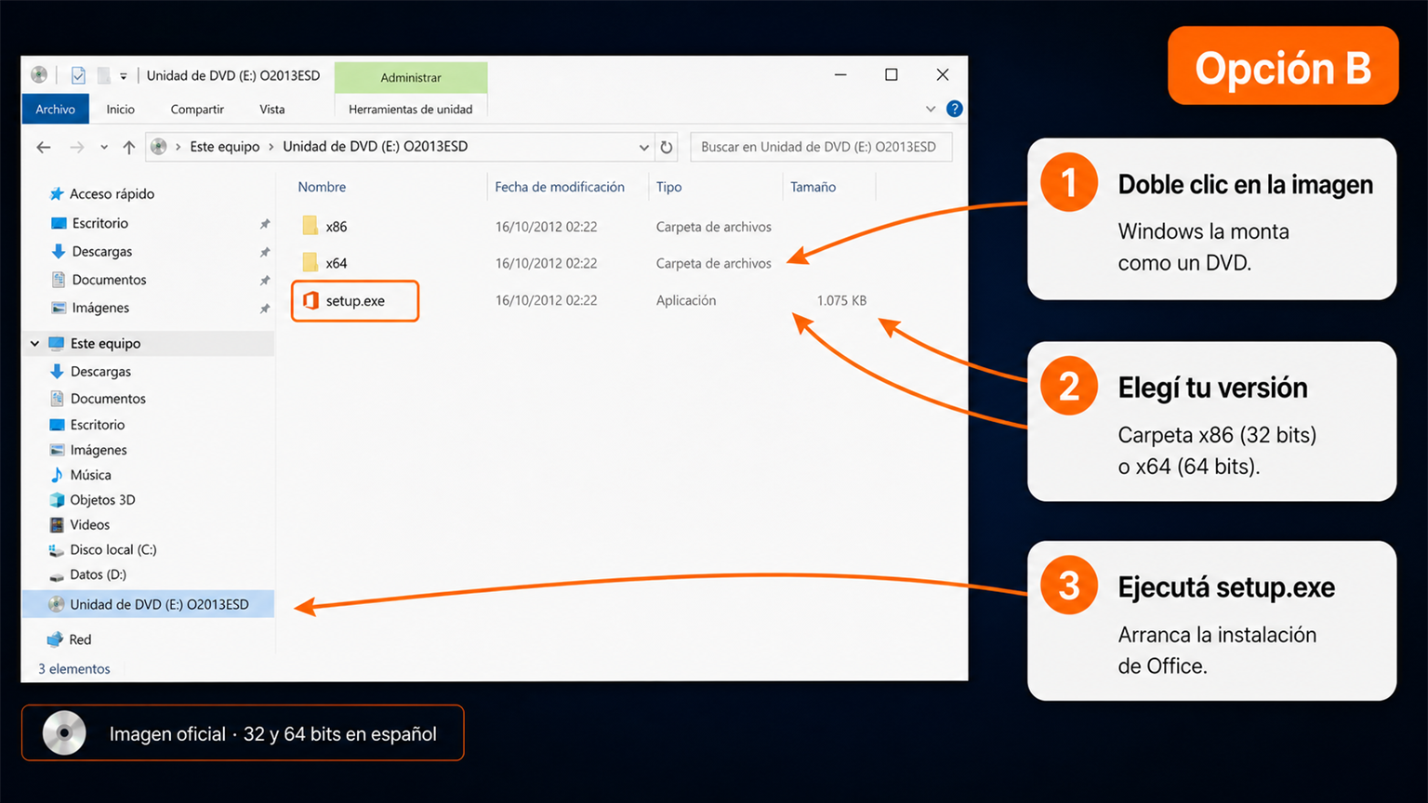Select the setup.exe Office application file
The image size is (1428, 803).
pyautogui.click(x=355, y=301)
